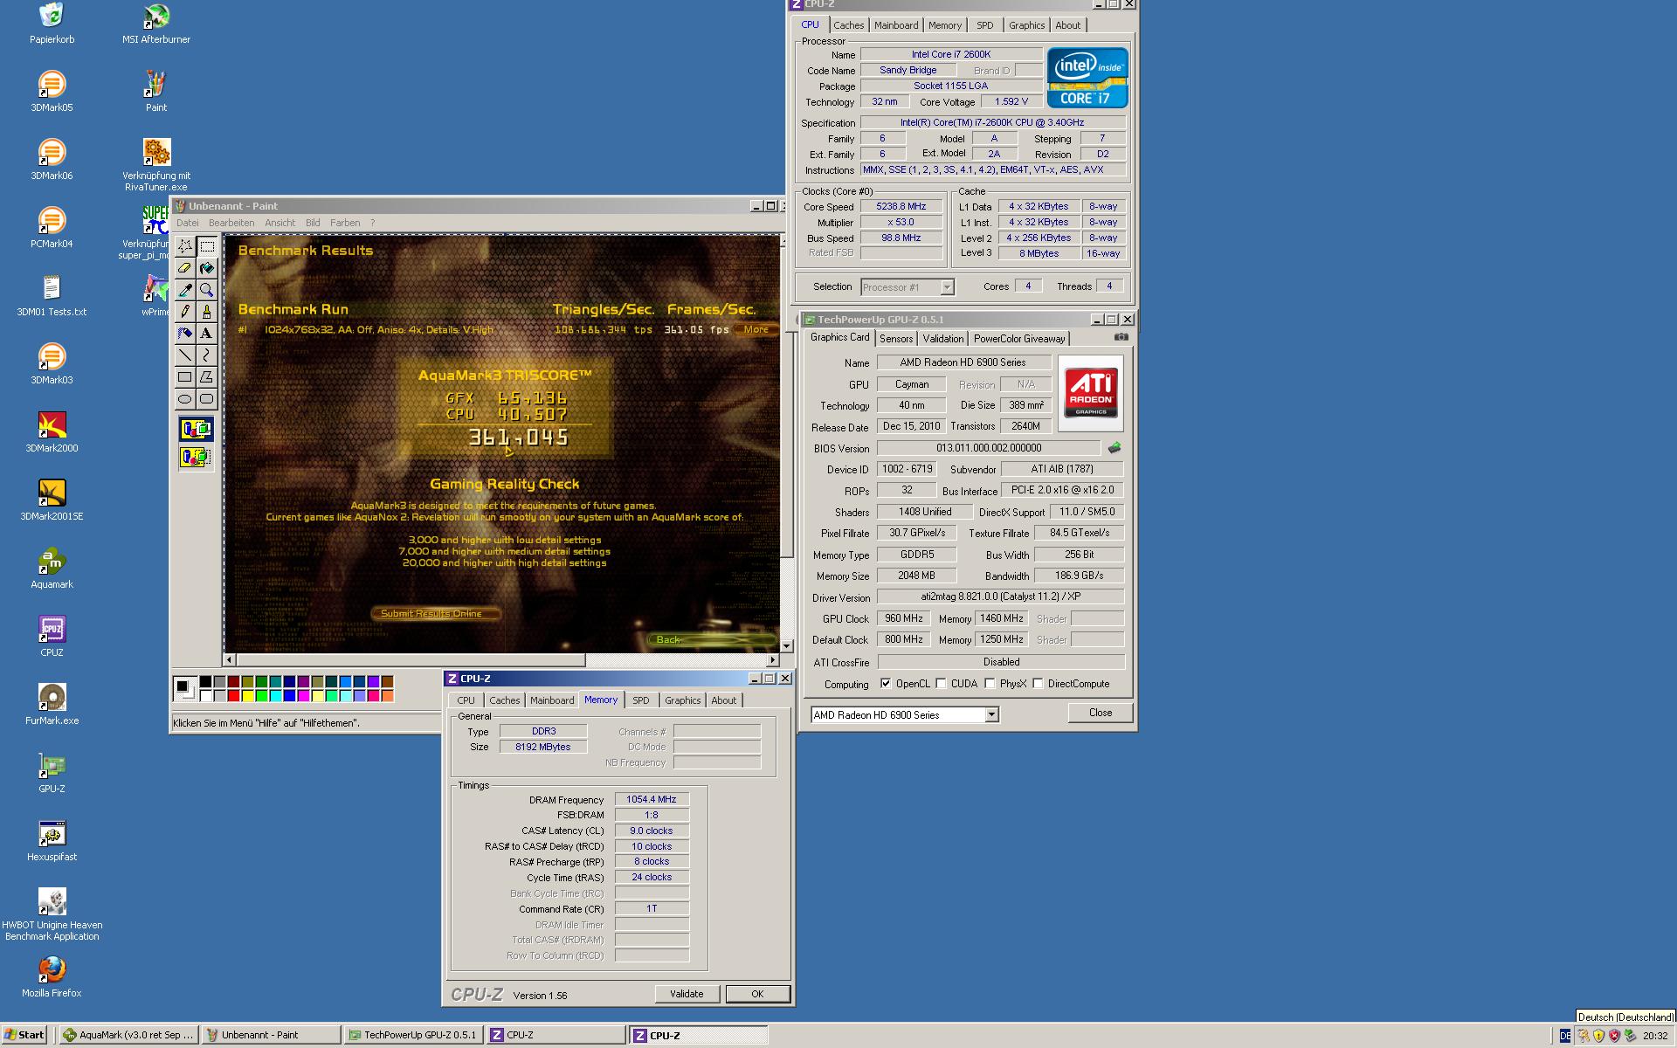The height and width of the screenshot is (1048, 1677).
Task: Check the DirectCompute checkbox
Action: click(x=1039, y=684)
